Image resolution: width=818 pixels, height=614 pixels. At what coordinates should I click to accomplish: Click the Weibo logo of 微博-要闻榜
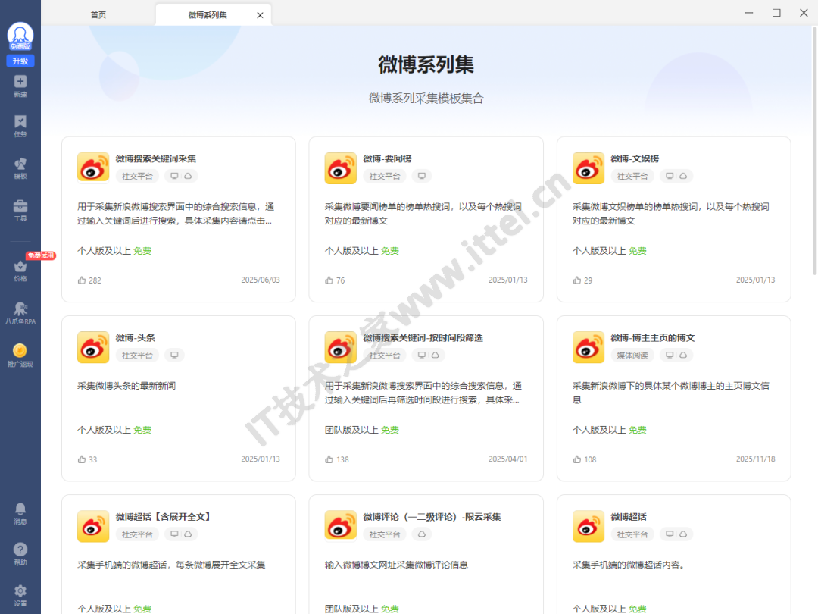click(x=340, y=168)
